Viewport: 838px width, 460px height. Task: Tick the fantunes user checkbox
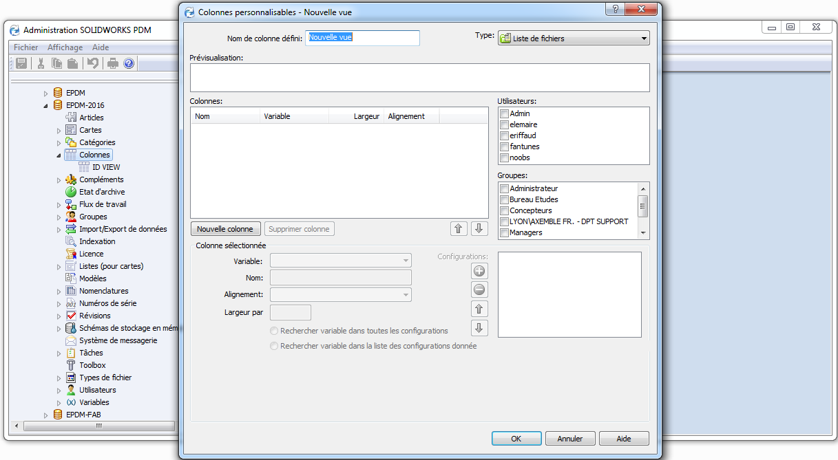click(x=505, y=146)
